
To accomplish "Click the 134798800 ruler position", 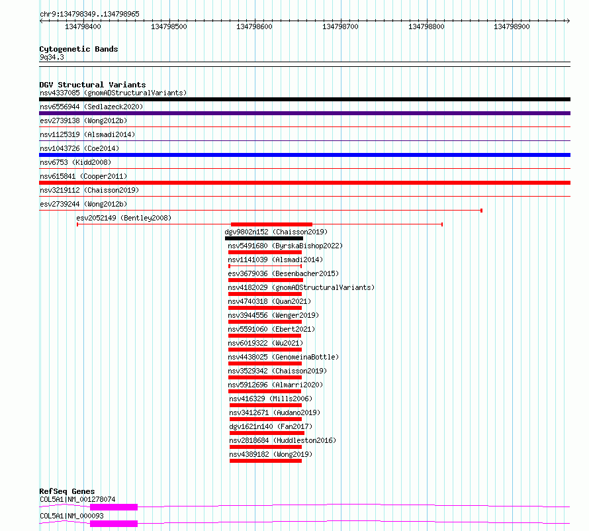I will pyautogui.click(x=426, y=26).
